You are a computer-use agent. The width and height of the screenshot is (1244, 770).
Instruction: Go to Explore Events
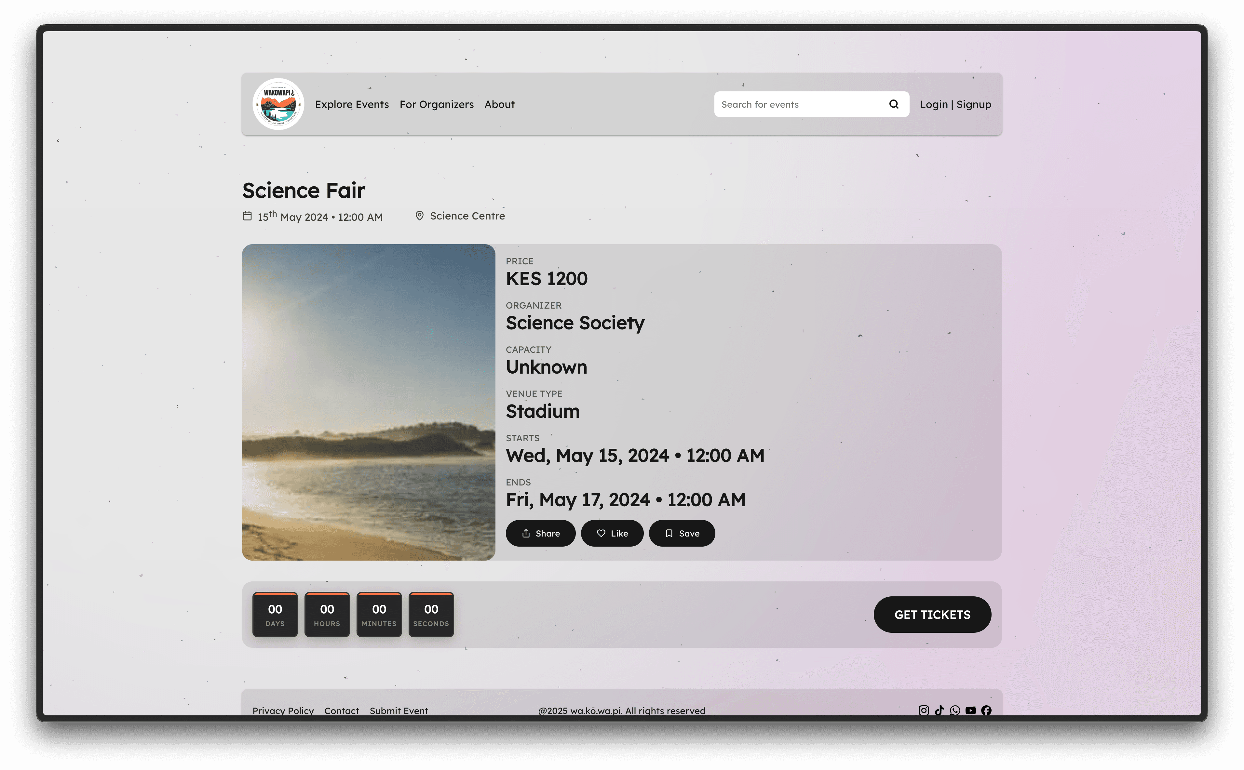[351, 104]
